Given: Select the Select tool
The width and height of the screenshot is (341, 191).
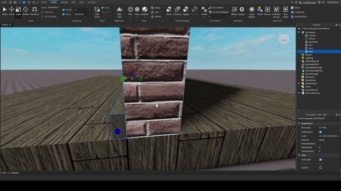Looking at the screenshot, I should [x=5, y=11].
